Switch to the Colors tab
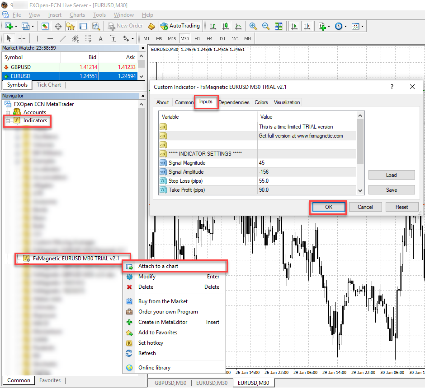The image size is (425, 388). pyautogui.click(x=261, y=102)
